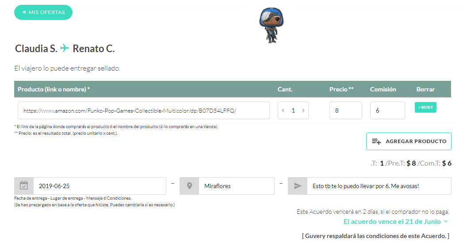Edit the Precio field showing 8

coord(345,110)
